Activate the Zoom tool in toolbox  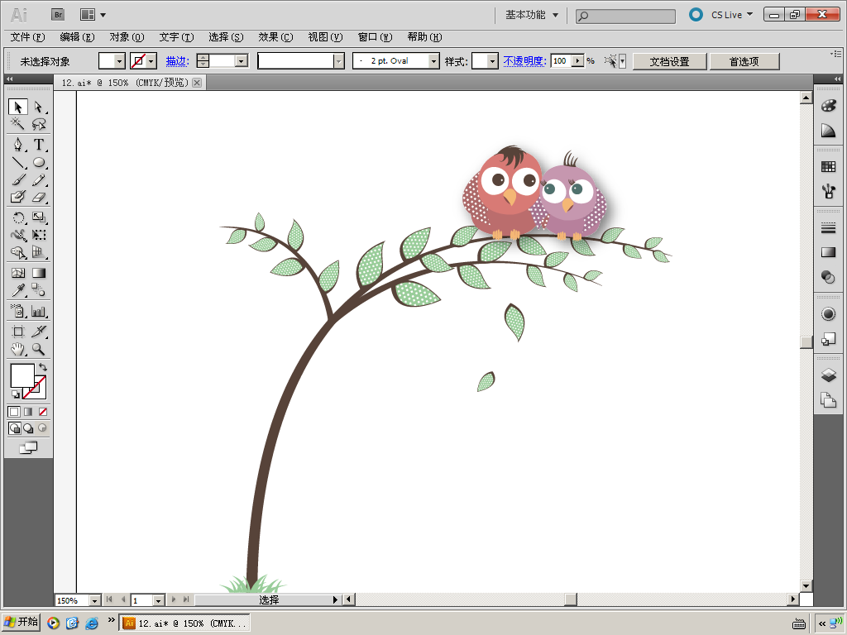pos(38,349)
